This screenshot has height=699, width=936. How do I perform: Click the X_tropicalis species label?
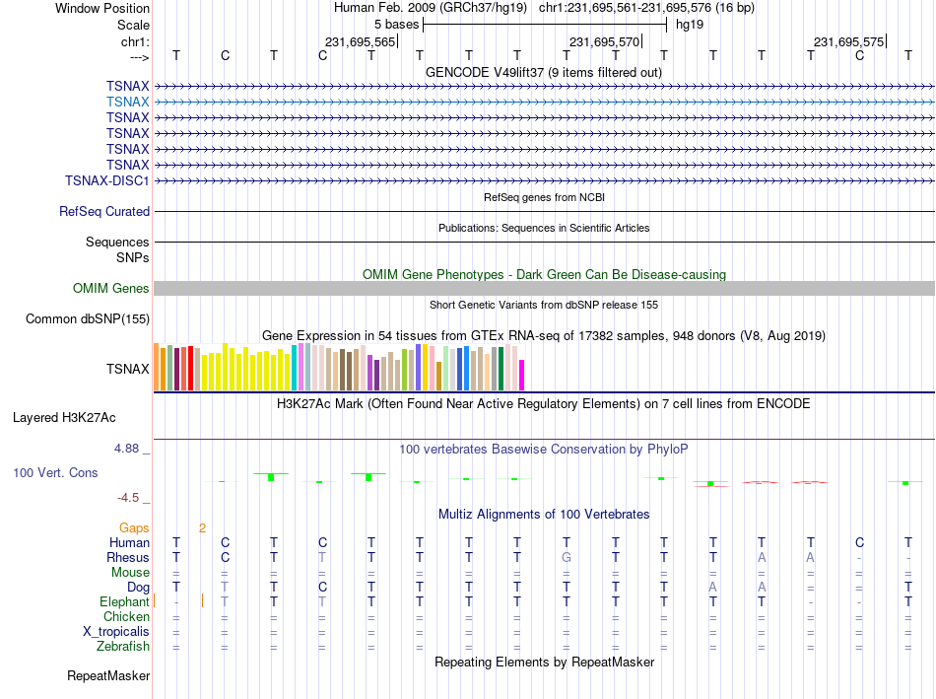(116, 632)
